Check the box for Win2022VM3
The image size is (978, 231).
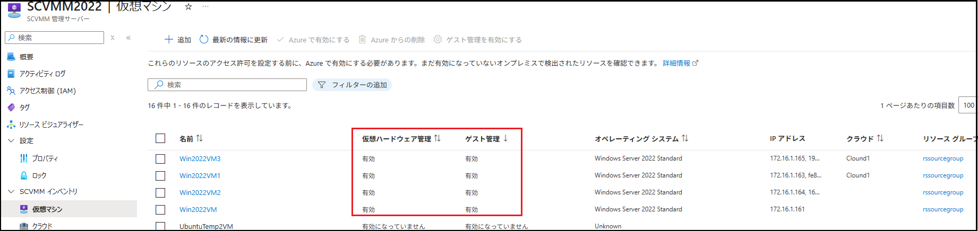pos(160,159)
